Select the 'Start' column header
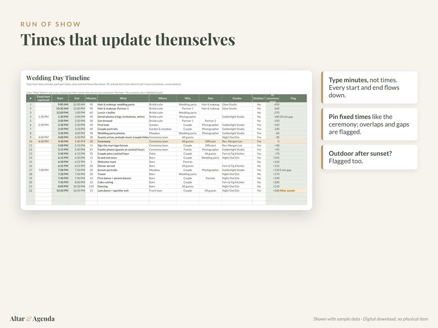The width and height of the screenshot is (438, 328). (60, 98)
